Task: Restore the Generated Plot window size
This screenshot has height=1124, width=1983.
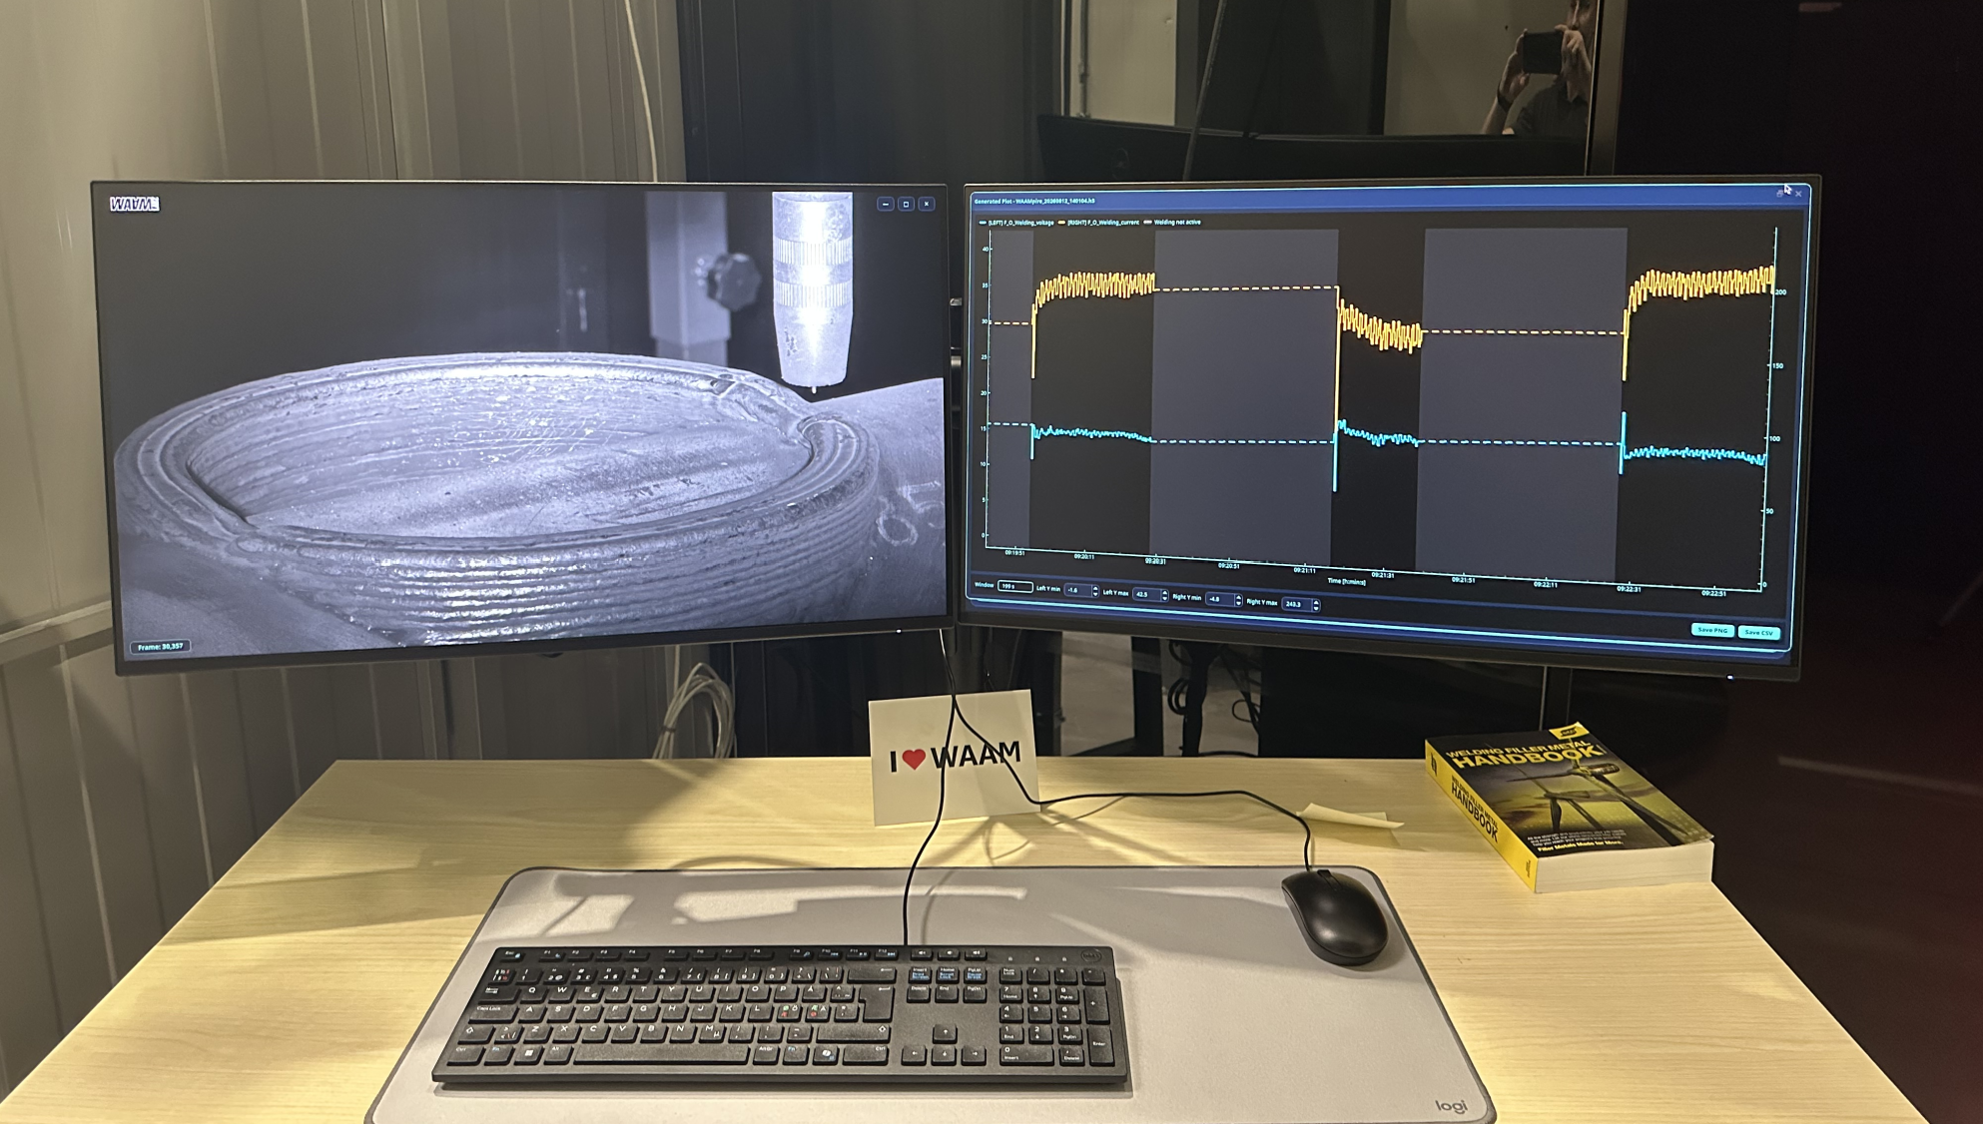Action: coord(1779,194)
